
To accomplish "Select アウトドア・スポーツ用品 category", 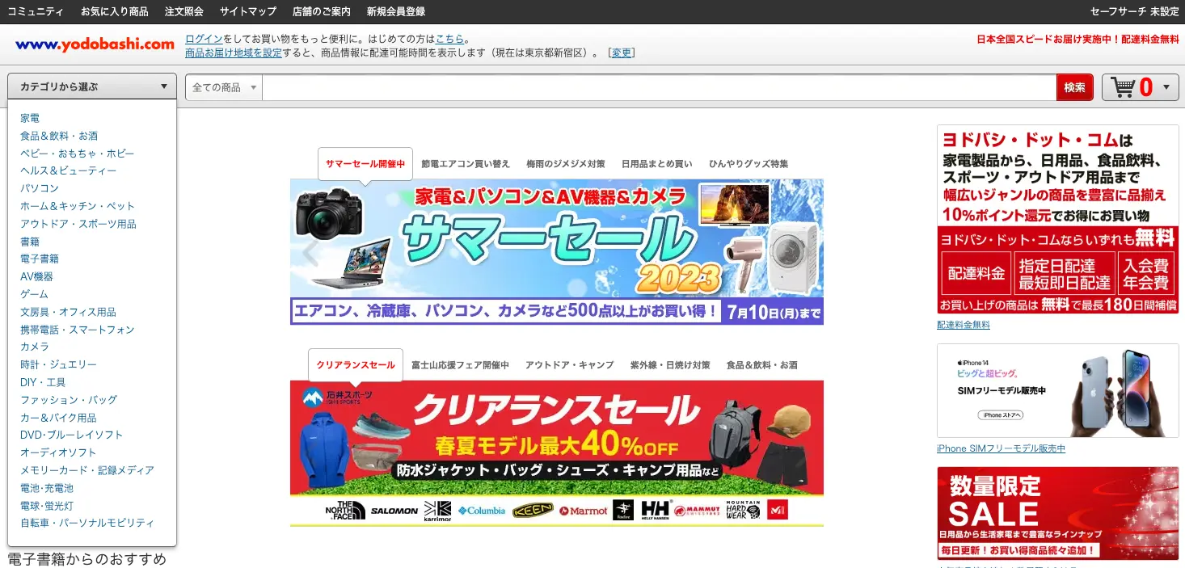I will click(x=78, y=224).
